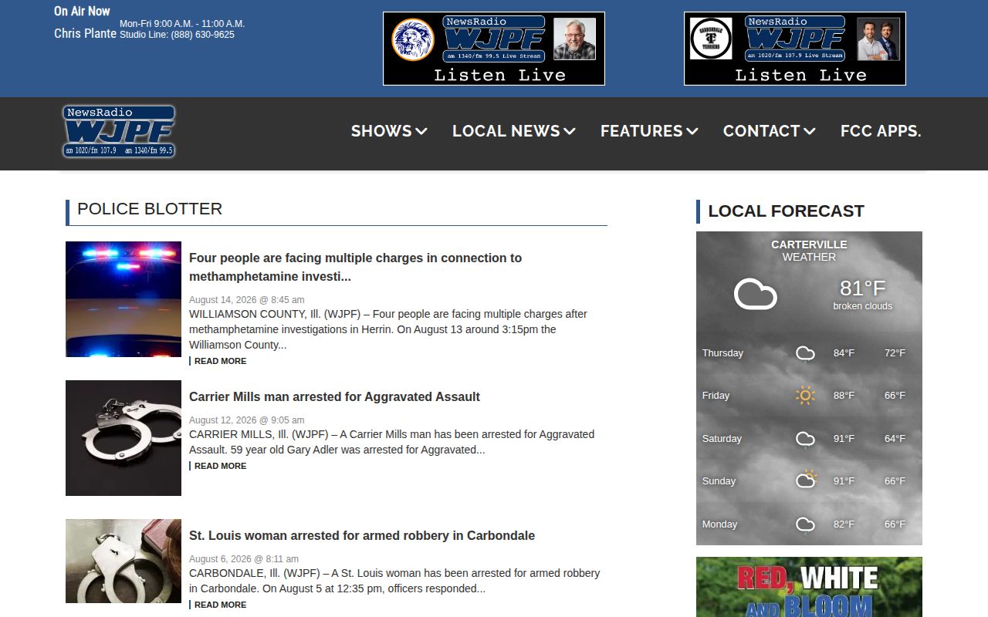Click the Thursday forecast row label
Screen dimensions: 988x617
pyautogui.click(x=722, y=353)
